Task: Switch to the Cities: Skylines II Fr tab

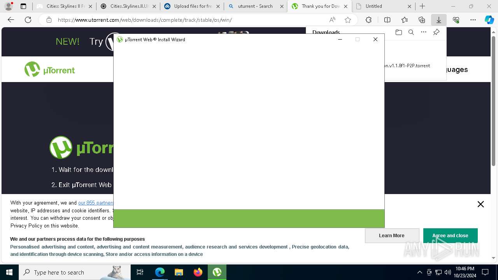Action: (x=64, y=6)
